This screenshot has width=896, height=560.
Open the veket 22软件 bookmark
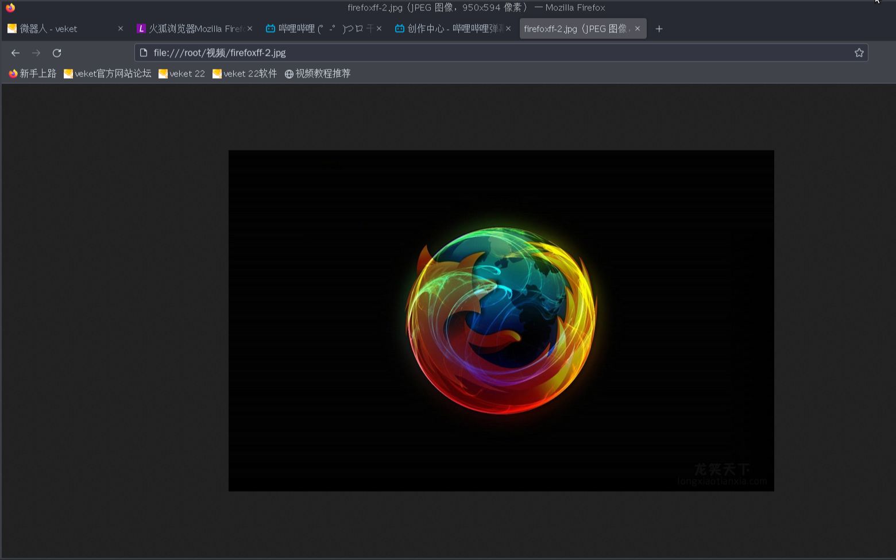245,74
